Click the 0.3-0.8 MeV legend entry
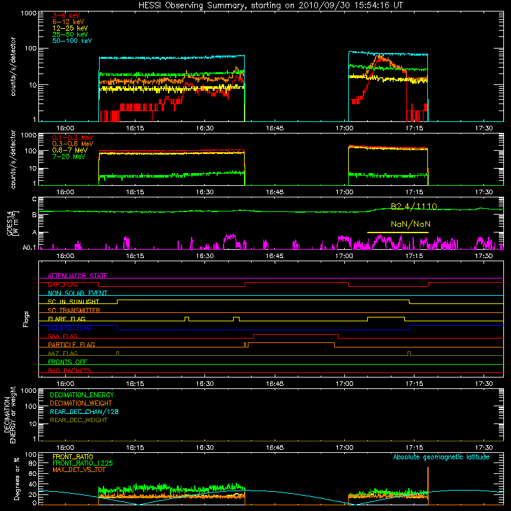 click(73, 144)
